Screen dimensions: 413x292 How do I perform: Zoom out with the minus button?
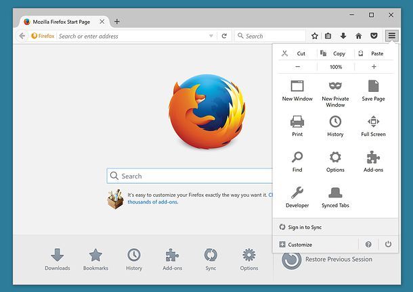coord(298,67)
